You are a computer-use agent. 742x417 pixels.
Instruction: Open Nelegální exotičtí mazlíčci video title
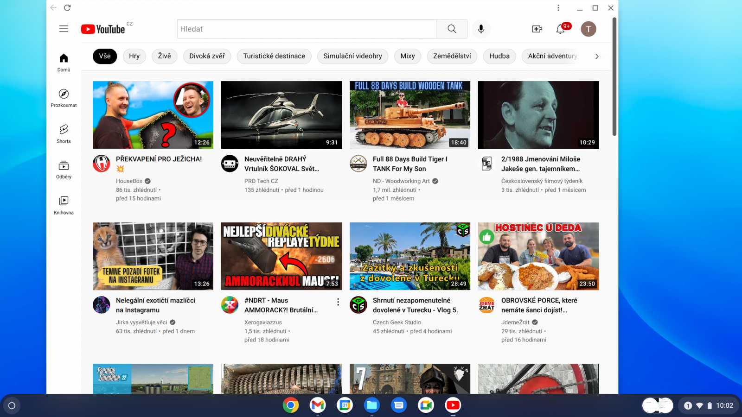pos(155,305)
